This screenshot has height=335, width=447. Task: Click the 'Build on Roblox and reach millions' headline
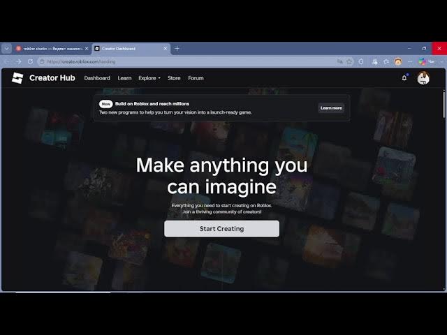(x=152, y=104)
